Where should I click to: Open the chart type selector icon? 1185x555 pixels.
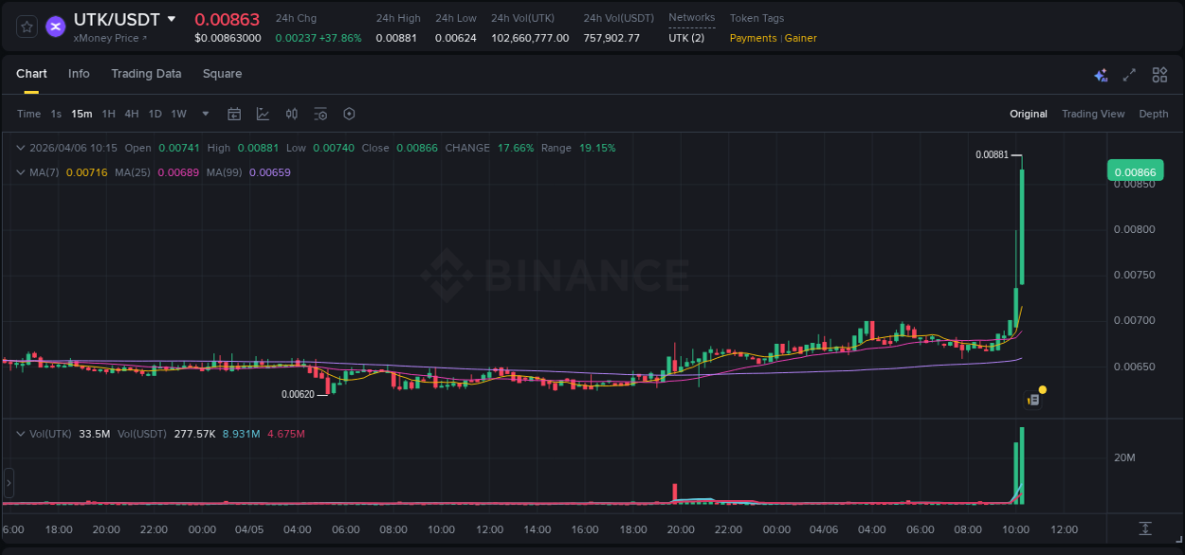point(261,114)
